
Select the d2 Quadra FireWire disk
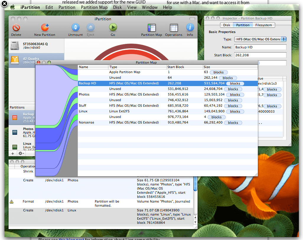15,60
